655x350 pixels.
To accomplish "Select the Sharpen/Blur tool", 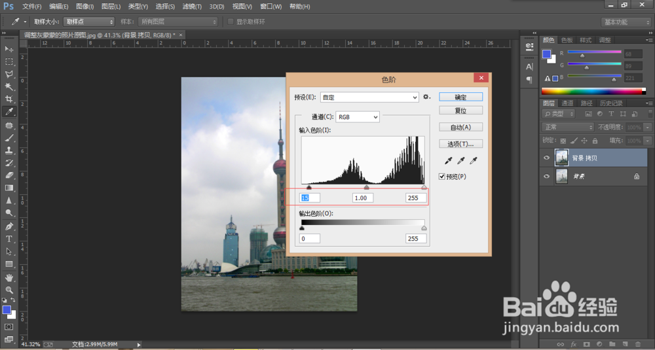I will [9, 201].
